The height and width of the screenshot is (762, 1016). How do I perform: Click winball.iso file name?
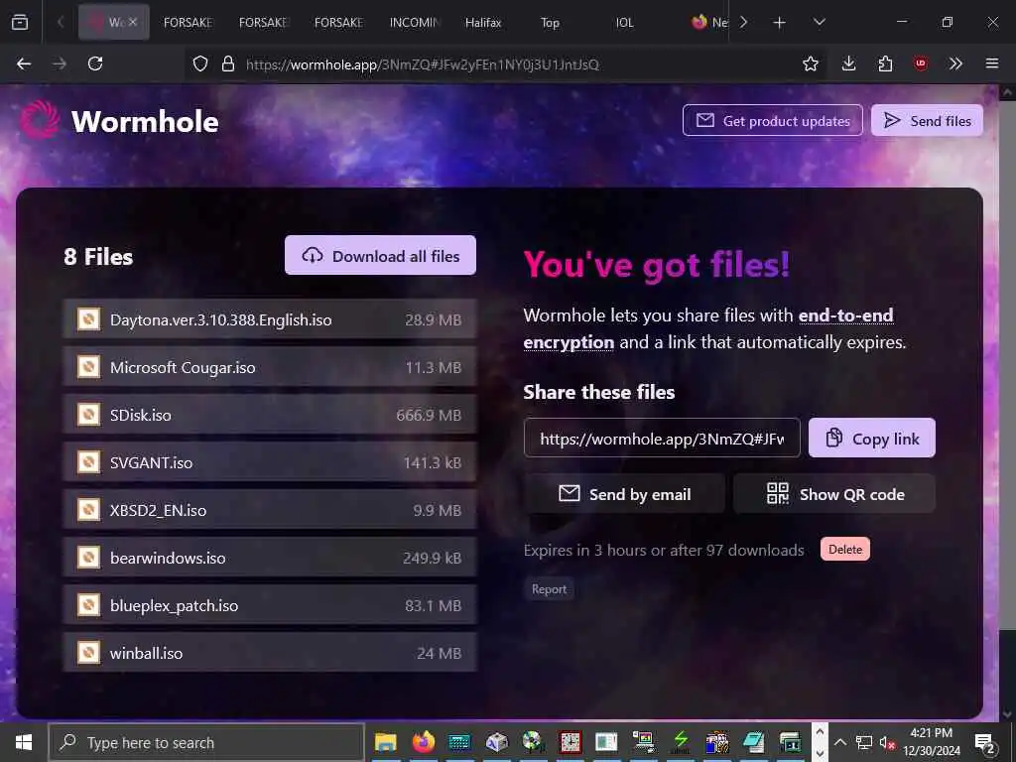pyautogui.click(x=147, y=653)
